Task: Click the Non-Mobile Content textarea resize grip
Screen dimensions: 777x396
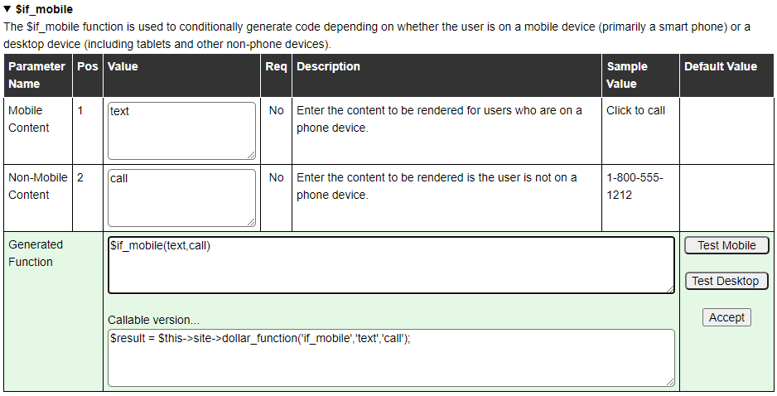Action: coord(251,221)
